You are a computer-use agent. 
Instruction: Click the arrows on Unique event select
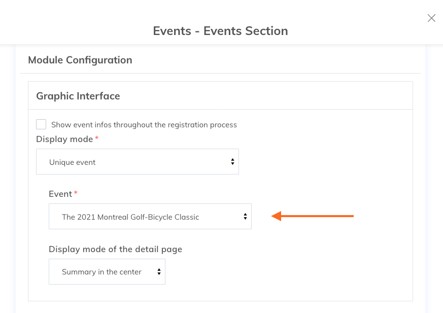tap(232, 162)
